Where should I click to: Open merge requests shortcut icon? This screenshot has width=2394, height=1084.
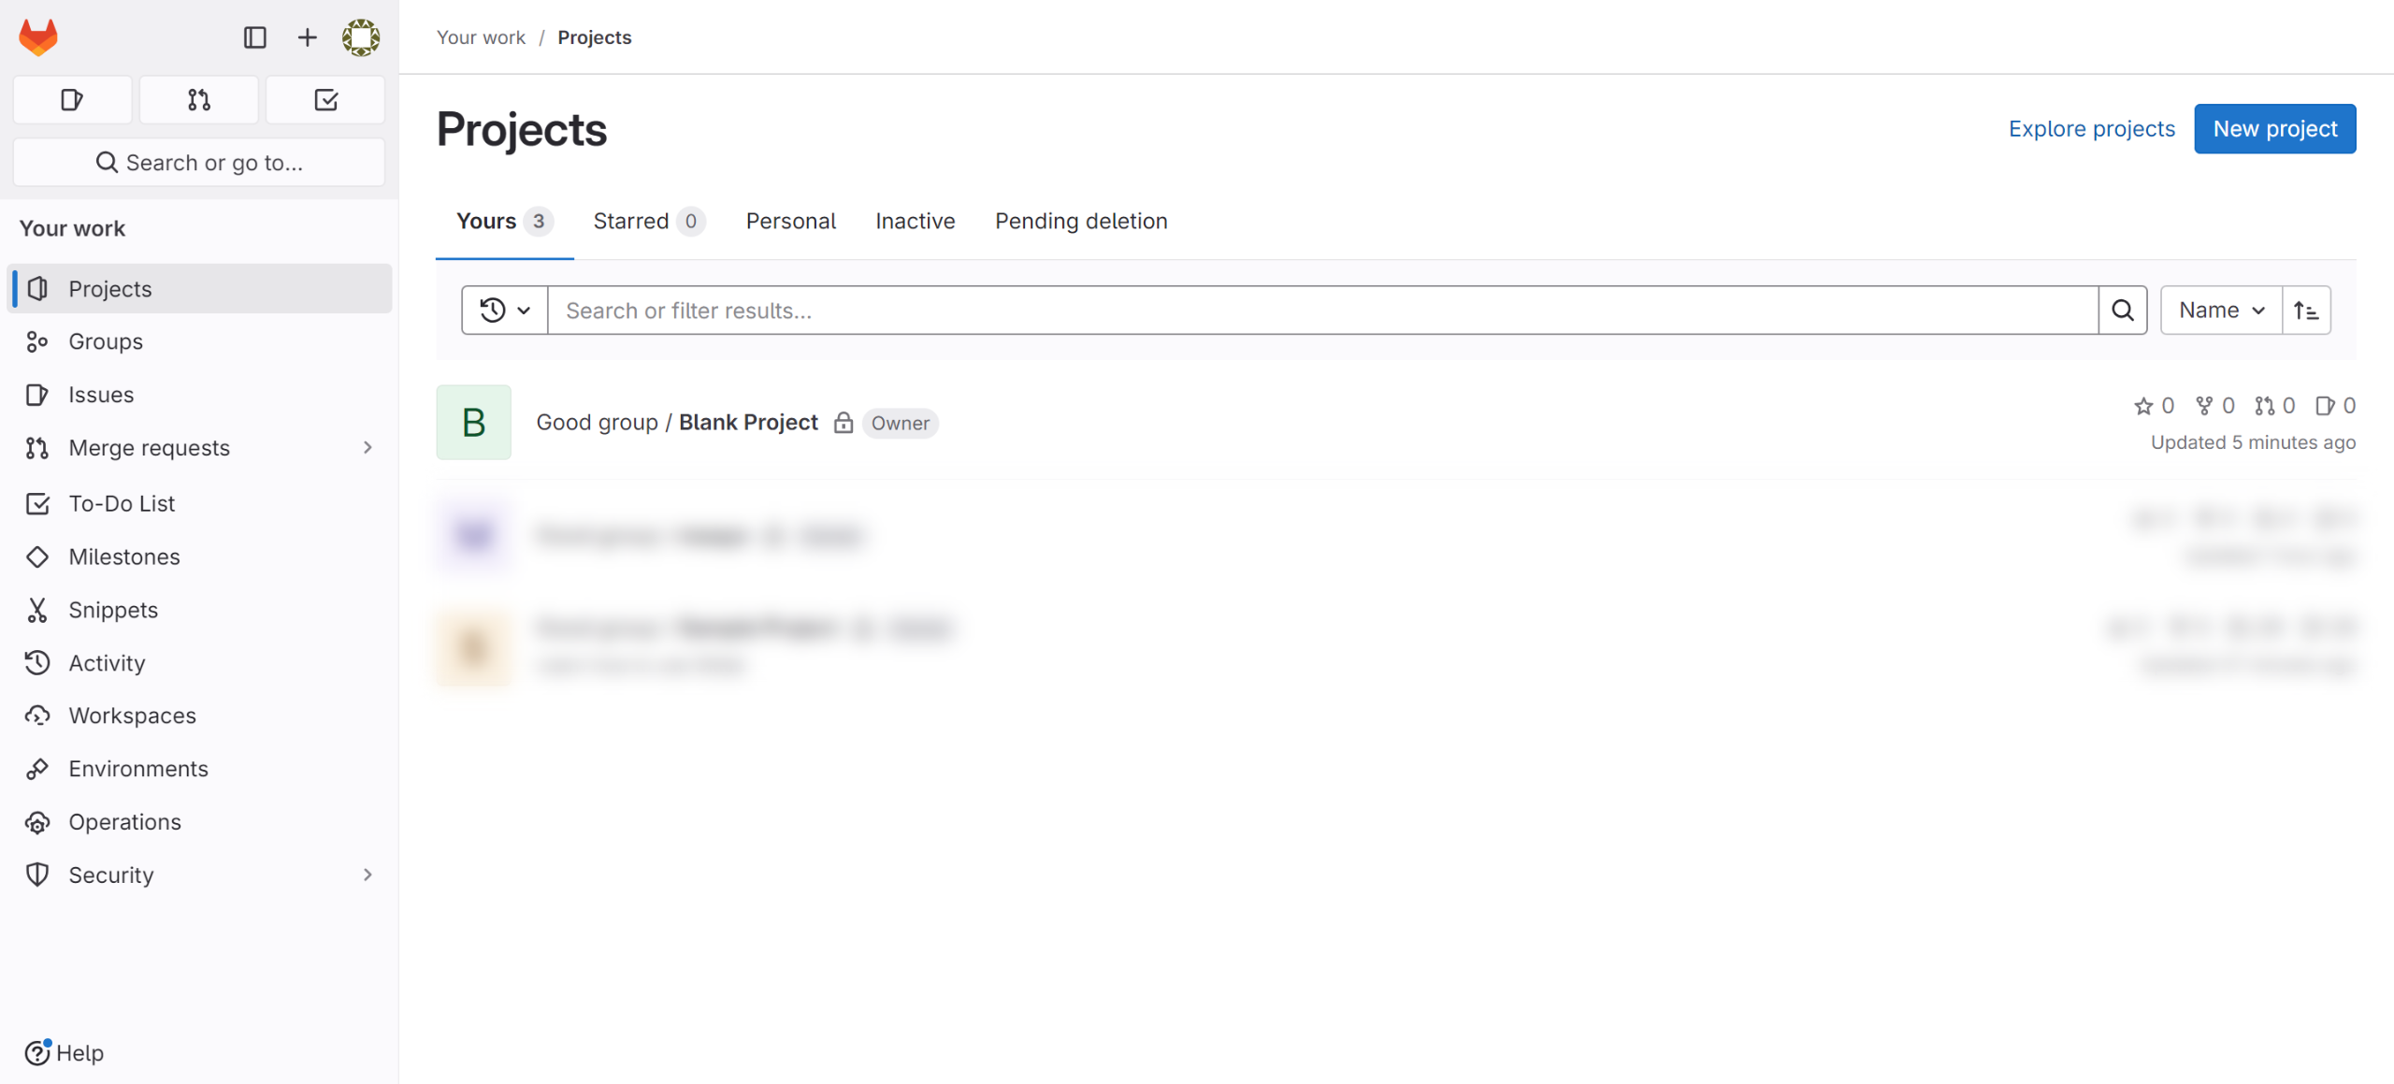tap(198, 100)
